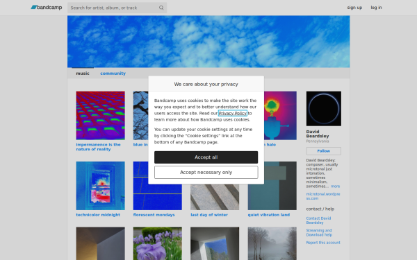This screenshot has width=417, height=260.
Task: Follow David Beardsley
Action: pos(324,151)
